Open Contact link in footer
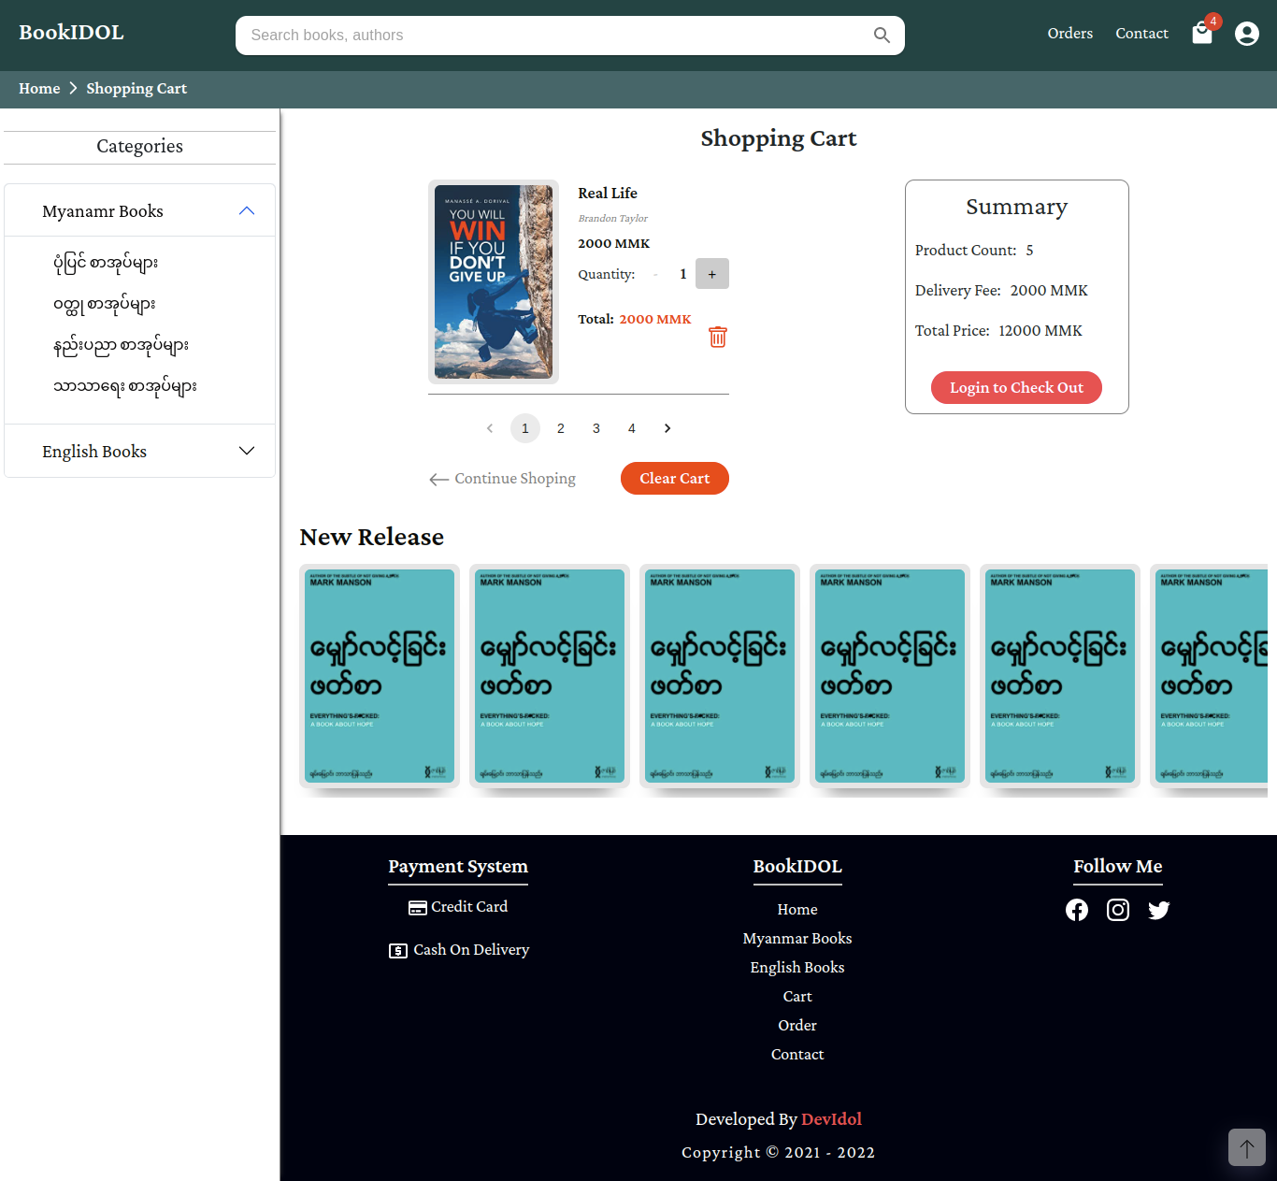 [x=797, y=1055]
